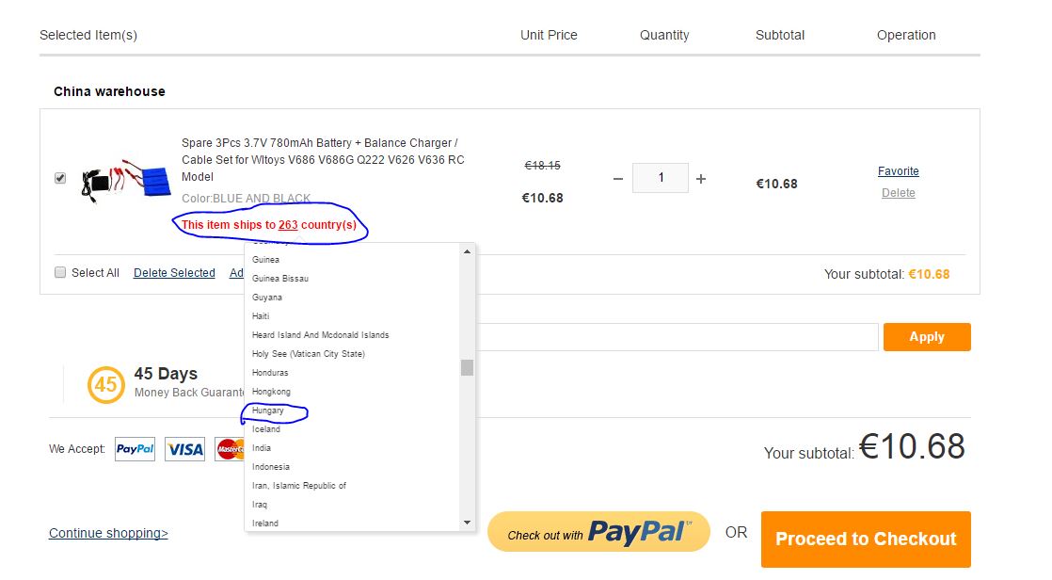Image resolution: width=1052 pixels, height=580 pixels.
Task: Click Delete Selected link
Action: click(x=174, y=272)
